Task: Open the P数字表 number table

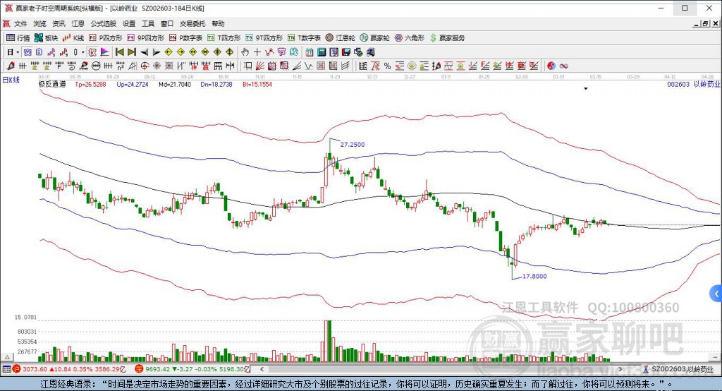Action: [186, 38]
